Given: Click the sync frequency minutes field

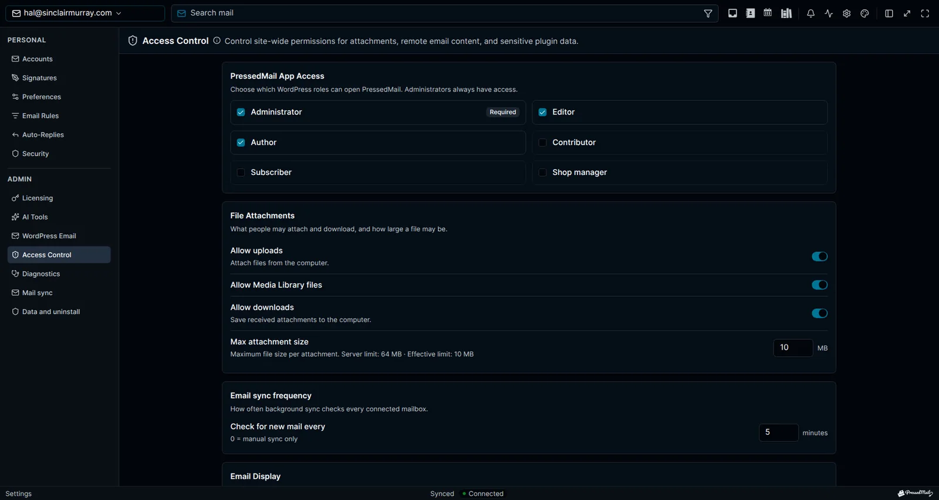Looking at the screenshot, I should pyautogui.click(x=778, y=433).
